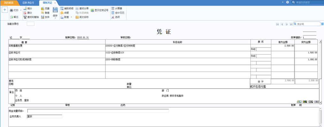Click the credit amount 1,500.00 cell

tap(306, 55)
